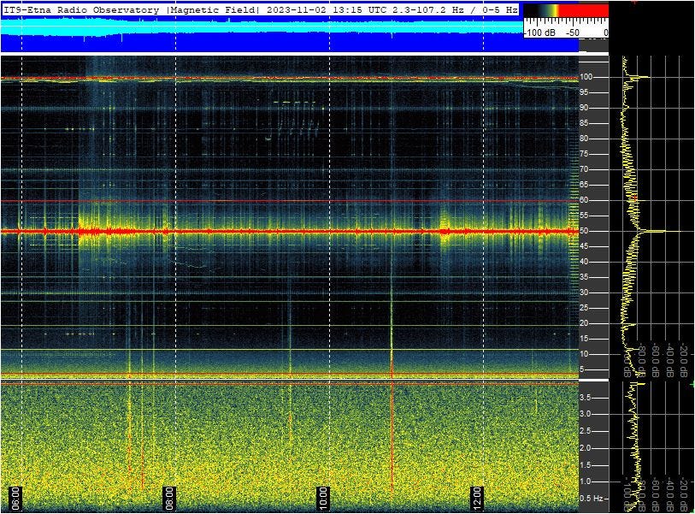Click the 75 Hz frequency axis label
The width and height of the screenshot is (695, 514).
[x=584, y=154]
